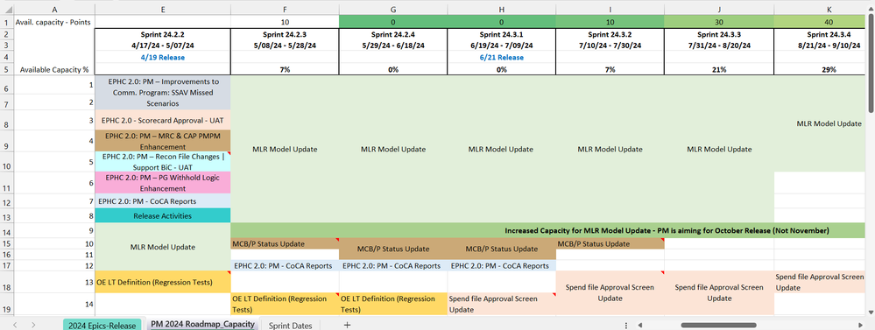
Task: Click the '6/21 Release' cell
Action: pos(501,58)
